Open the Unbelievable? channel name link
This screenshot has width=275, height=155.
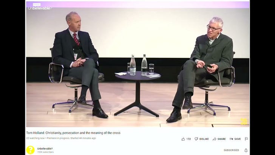coord(45,149)
